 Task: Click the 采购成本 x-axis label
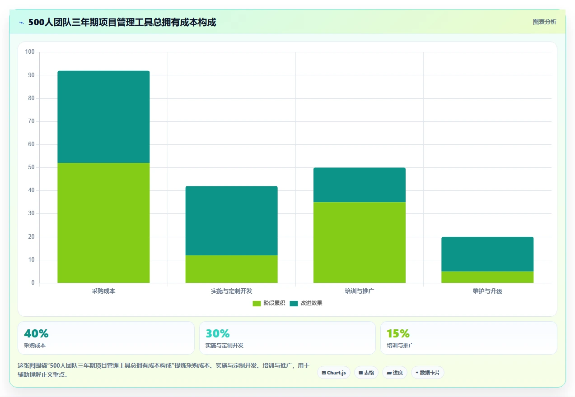click(103, 291)
